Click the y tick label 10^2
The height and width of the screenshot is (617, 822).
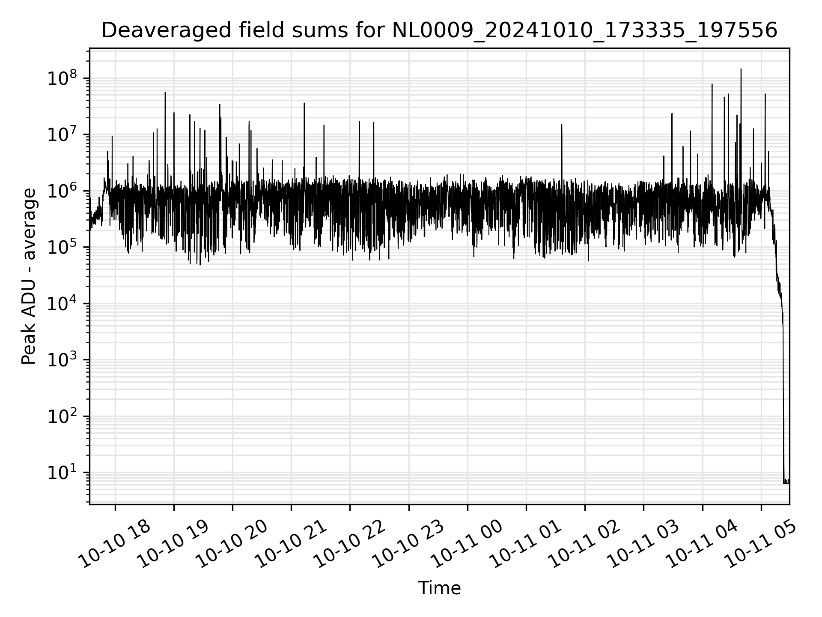point(63,416)
